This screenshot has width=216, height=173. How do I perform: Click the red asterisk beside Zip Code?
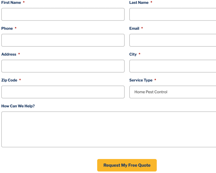pos(20,80)
